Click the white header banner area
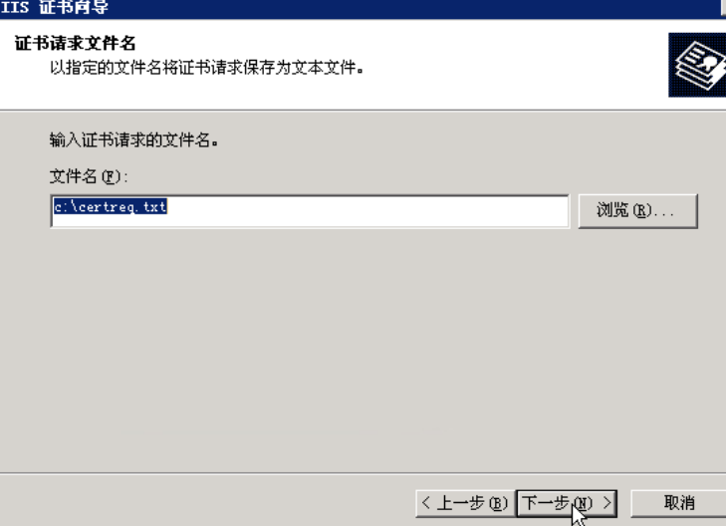The image size is (726, 526). pyautogui.click(x=363, y=64)
